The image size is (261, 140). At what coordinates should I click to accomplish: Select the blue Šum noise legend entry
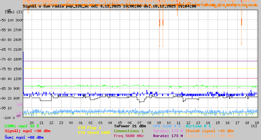24,137
